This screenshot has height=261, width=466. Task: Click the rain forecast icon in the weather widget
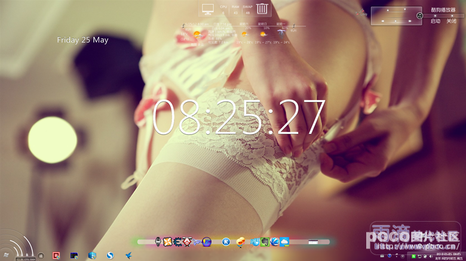tap(281, 35)
